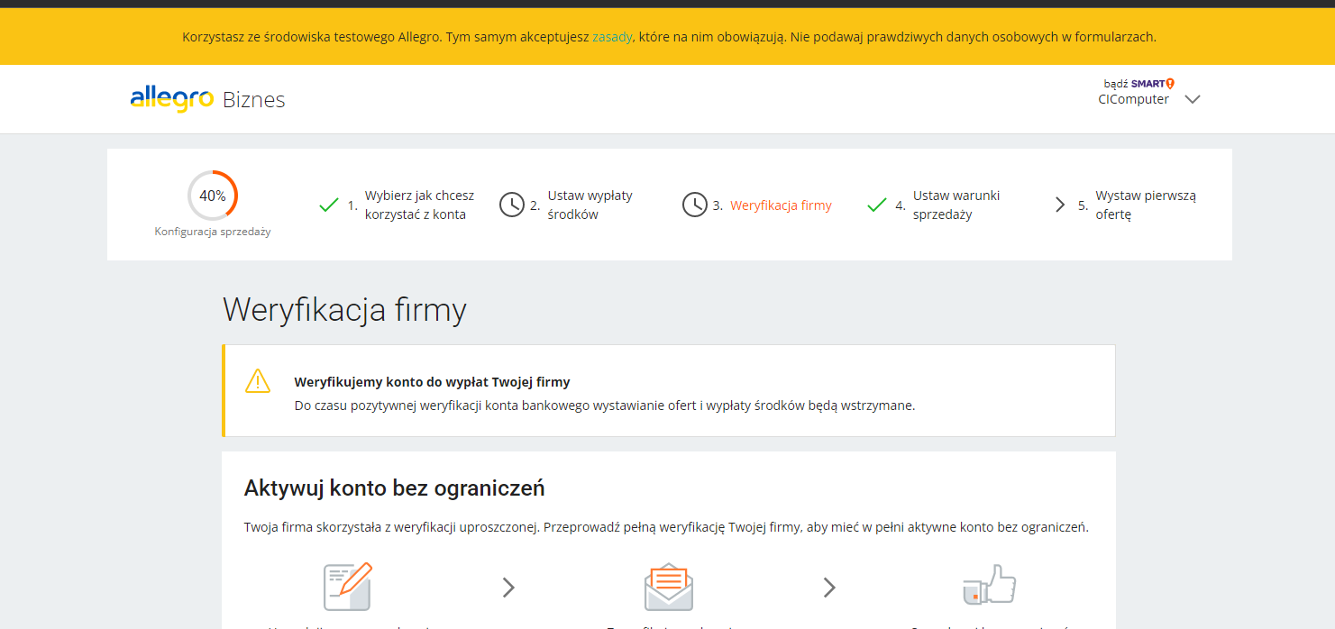Follow the 'zasady' link in yellow banner

coord(612,37)
